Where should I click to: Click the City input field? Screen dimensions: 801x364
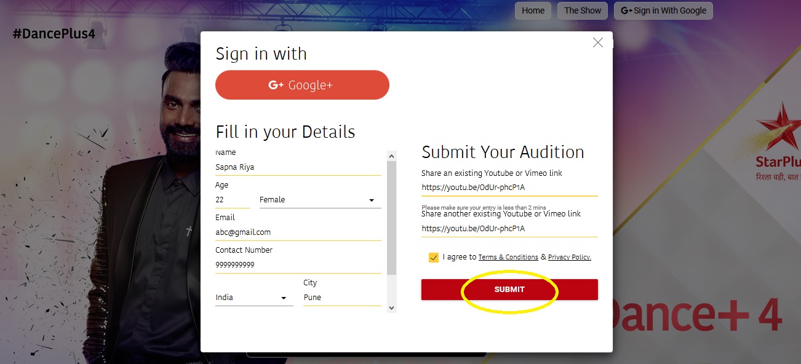click(x=341, y=298)
